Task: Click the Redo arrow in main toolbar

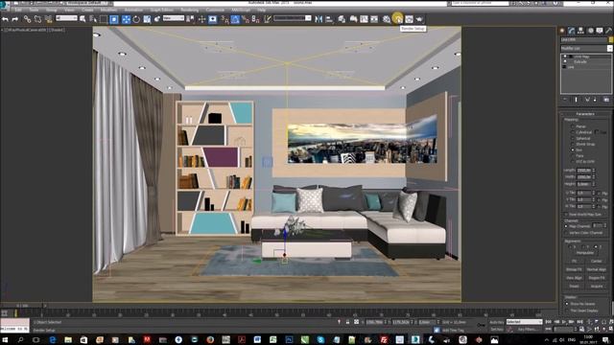Action: pyautogui.click(x=15, y=19)
